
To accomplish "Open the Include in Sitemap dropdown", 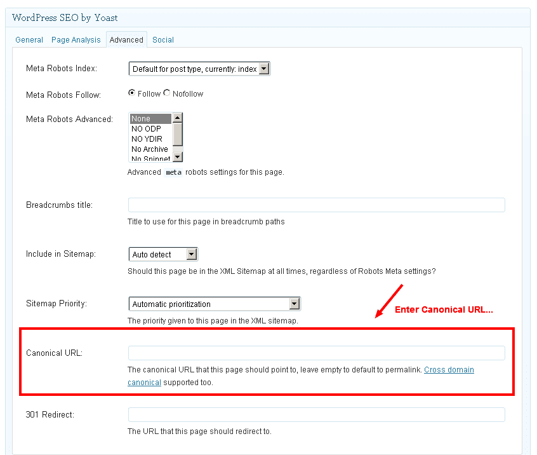I will pyautogui.click(x=163, y=254).
